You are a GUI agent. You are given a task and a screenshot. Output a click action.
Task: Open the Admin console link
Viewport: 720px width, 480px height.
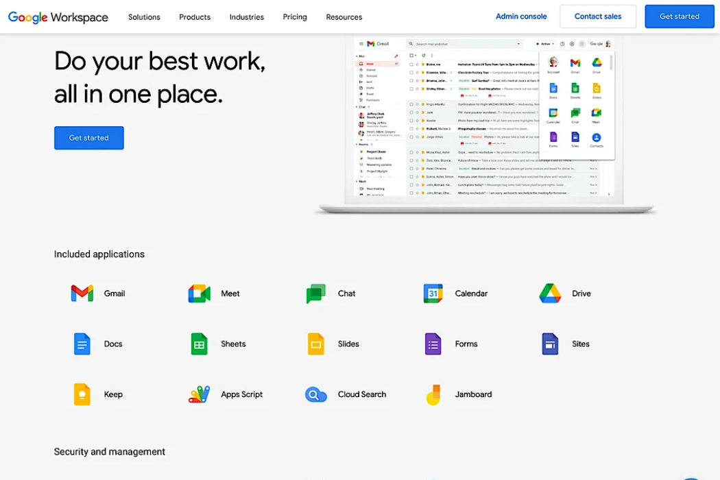521,16
